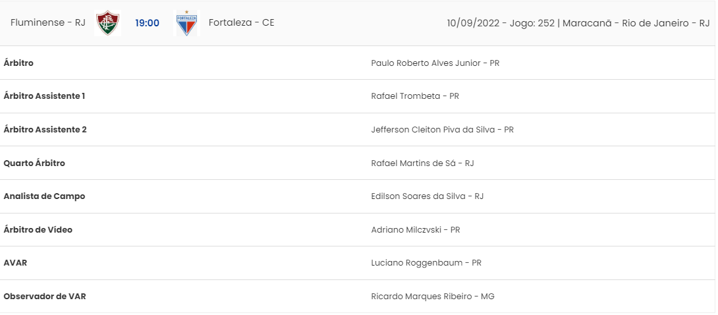Screen dimensions: 718x315
Task: Select Rafael Martins de Sá - RJ
Action: [422, 163]
